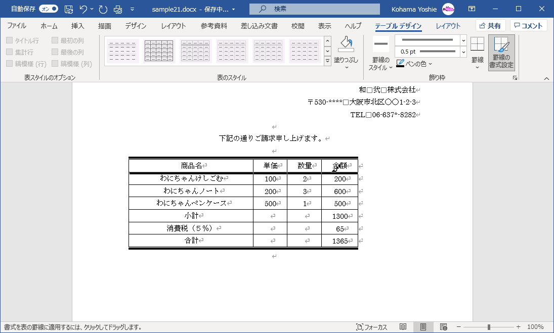Toggle 縞模様 (列) checkbox
This screenshot has width=554, height=333.
[x=55, y=64]
